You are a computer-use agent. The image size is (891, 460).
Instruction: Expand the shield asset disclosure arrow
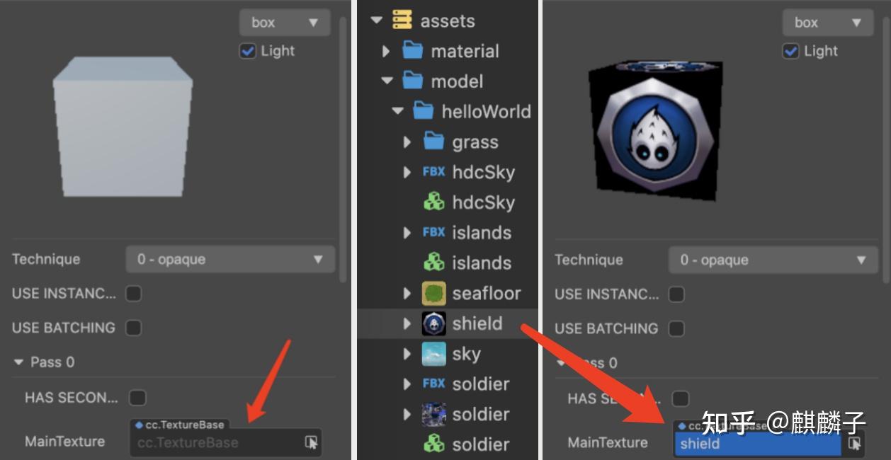(407, 323)
